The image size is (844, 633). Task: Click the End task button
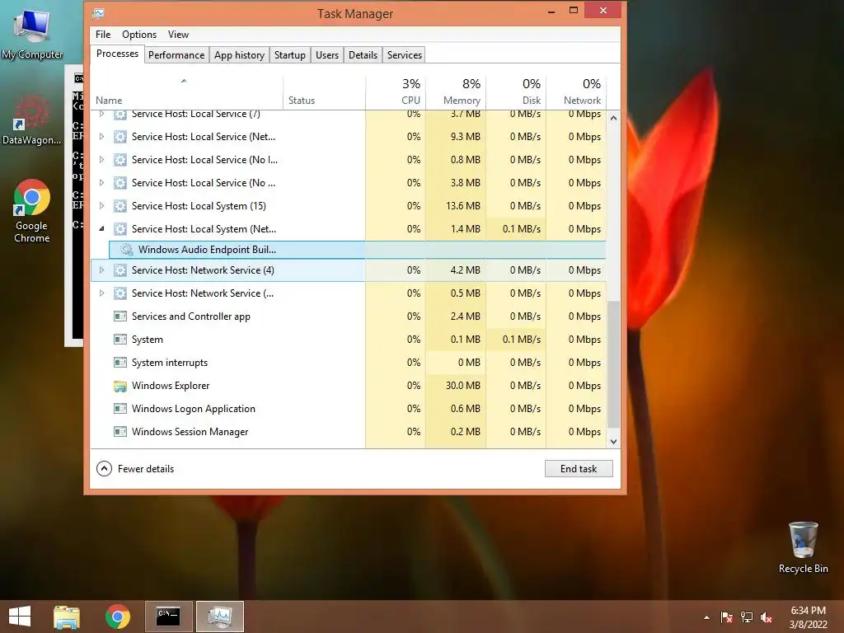click(x=579, y=469)
